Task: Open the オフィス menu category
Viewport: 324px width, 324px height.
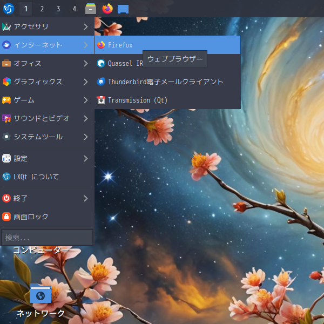Action: [47, 63]
